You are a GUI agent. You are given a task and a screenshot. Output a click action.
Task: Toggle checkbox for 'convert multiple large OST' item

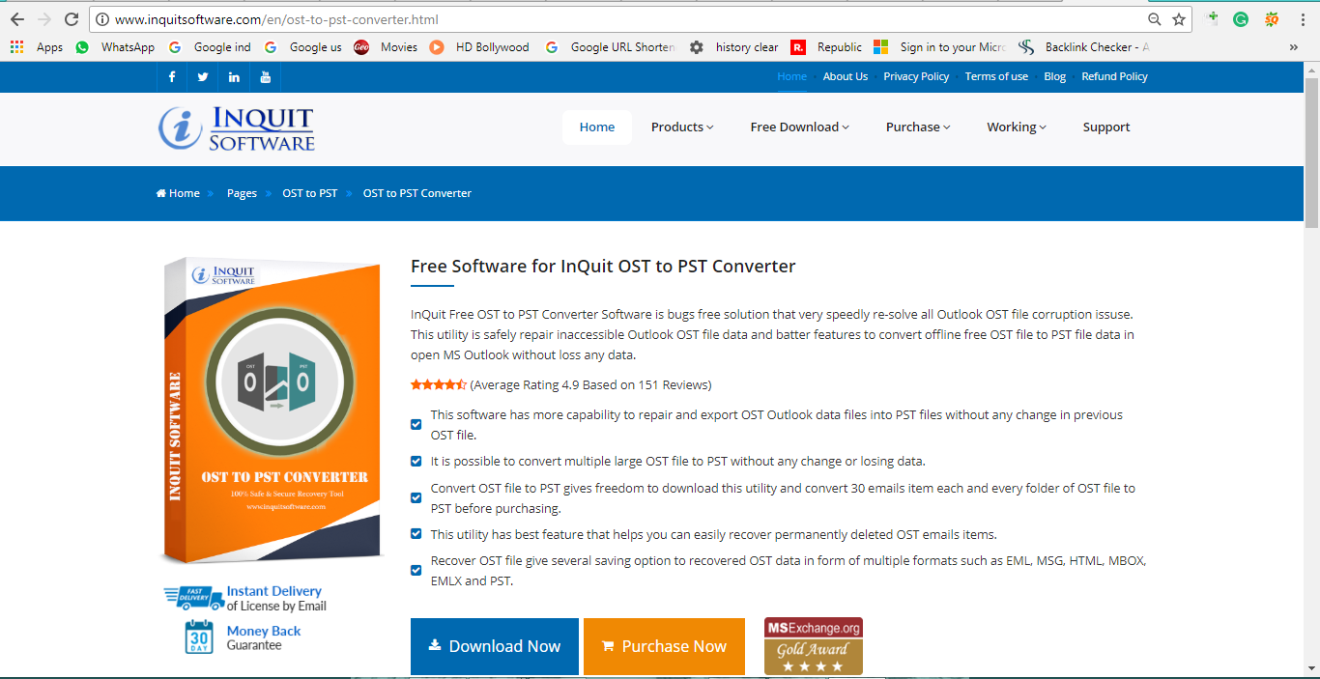[416, 462]
